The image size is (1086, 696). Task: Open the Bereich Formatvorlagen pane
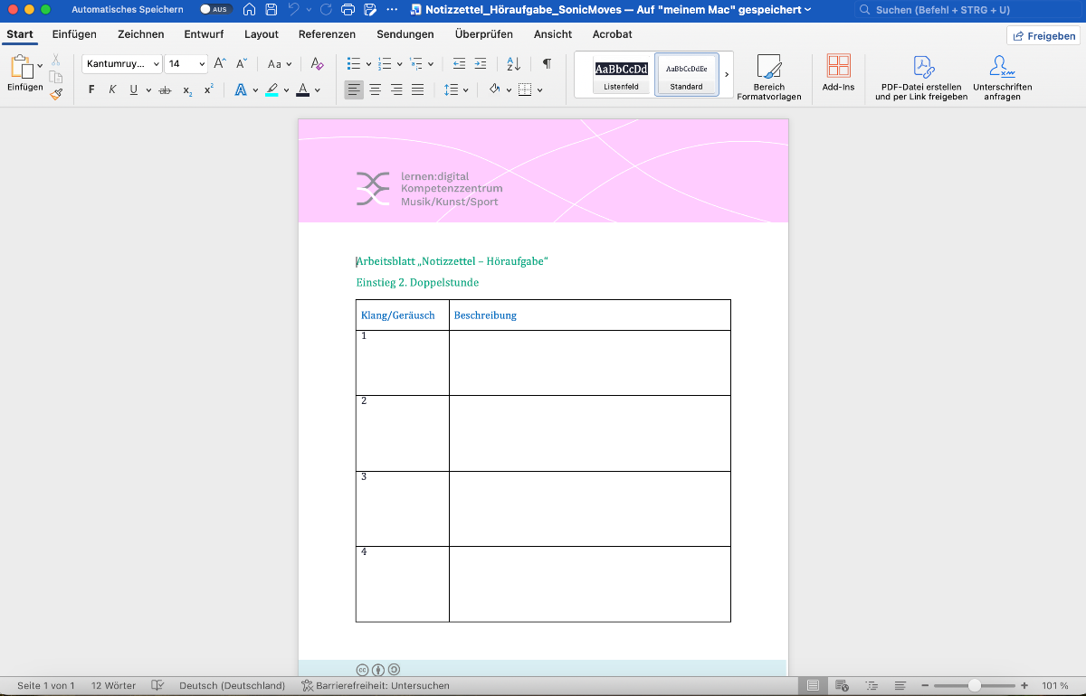(x=768, y=77)
